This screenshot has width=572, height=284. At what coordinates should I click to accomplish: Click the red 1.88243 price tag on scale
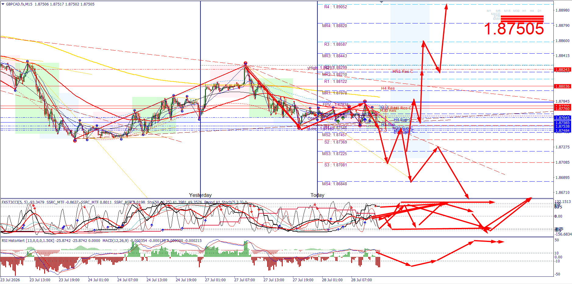coord(562,70)
